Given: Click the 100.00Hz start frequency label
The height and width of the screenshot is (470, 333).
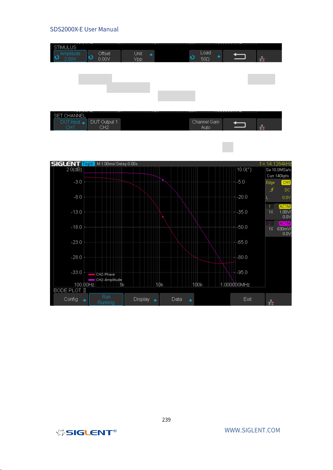Looking at the screenshot, I should point(84,285).
